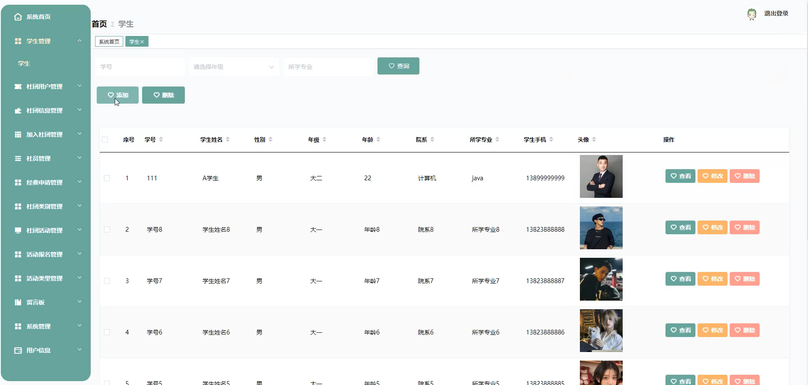Expand the 加入社团管理 chevron

(80, 134)
